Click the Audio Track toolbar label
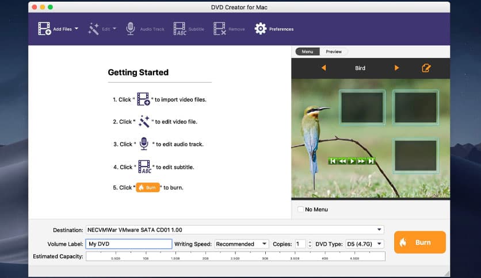 [x=152, y=29]
